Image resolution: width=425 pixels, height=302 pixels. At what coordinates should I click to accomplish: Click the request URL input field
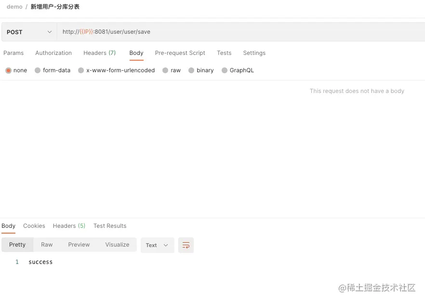[241, 32]
